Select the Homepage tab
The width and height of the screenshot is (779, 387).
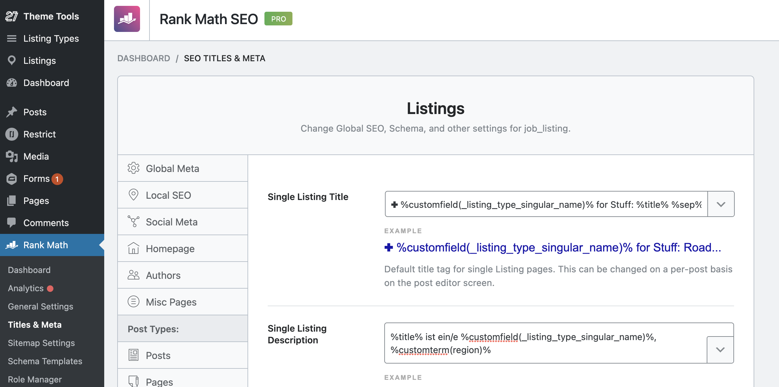183,249
